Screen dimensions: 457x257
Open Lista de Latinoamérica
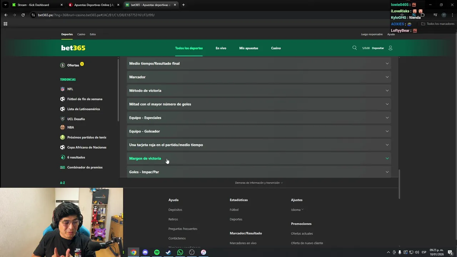coord(84,109)
